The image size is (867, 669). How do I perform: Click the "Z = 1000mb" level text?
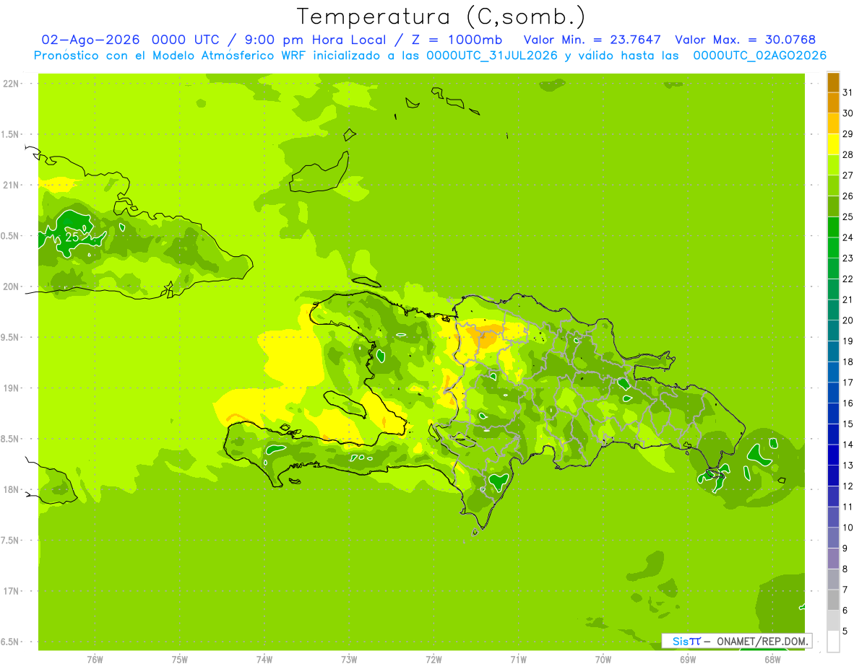coord(457,40)
